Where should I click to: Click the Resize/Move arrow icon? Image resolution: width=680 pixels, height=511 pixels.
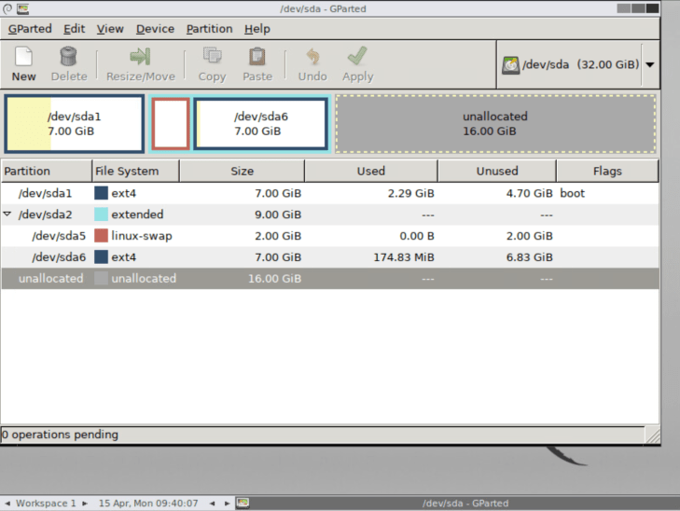coord(140,57)
